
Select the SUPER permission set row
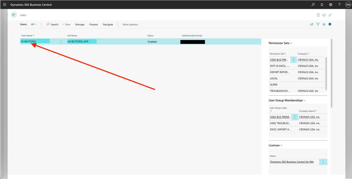(297, 85)
